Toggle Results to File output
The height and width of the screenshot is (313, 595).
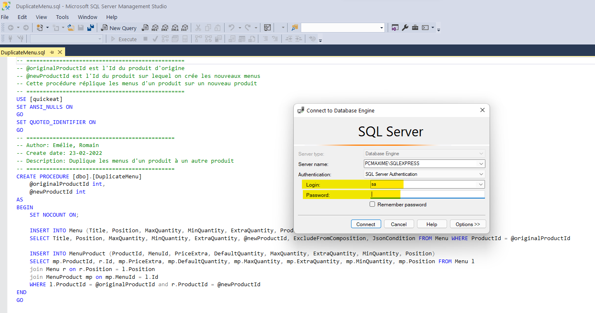pos(252,39)
